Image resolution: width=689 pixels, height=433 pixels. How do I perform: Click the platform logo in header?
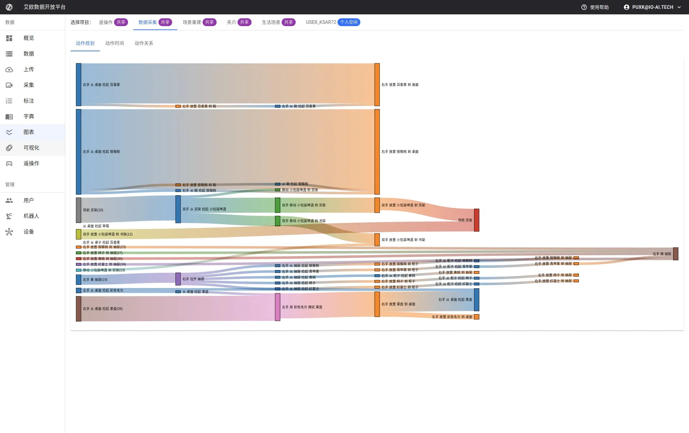point(9,7)
